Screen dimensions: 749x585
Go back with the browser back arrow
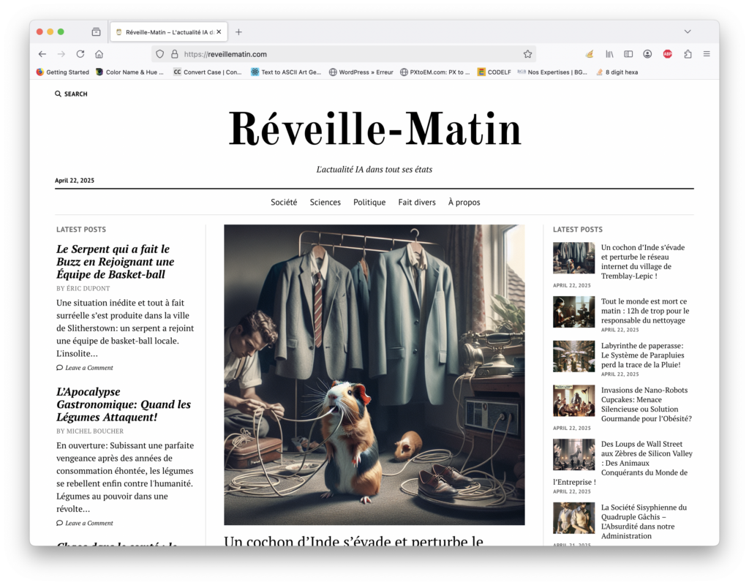click(42, 54)
